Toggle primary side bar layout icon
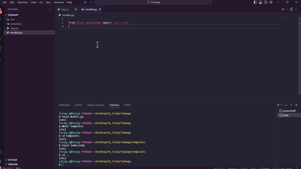This screenshot has width=301, height=169. (x=255, y=2)
